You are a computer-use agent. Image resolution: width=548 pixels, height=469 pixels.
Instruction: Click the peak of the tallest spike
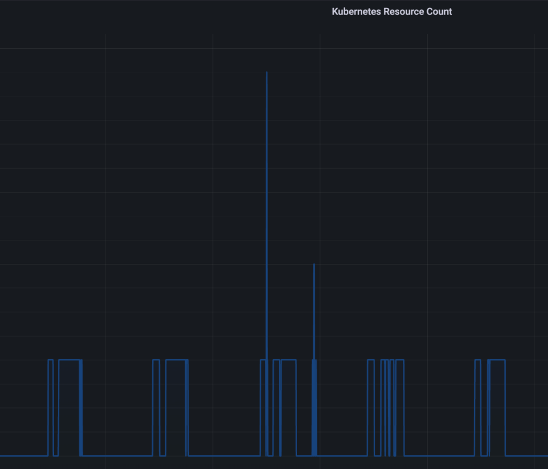267,72
